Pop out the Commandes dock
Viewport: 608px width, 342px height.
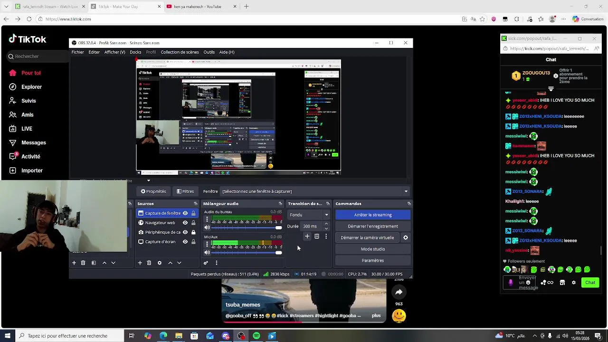coord(409,204)
